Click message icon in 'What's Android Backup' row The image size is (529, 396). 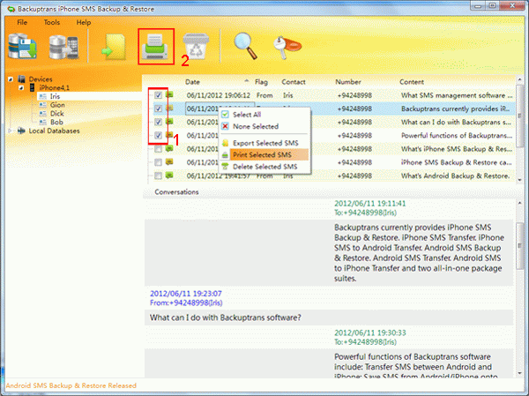[169, 176]
